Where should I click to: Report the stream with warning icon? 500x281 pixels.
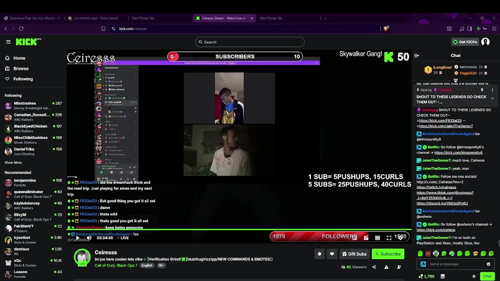click(386, 267)
